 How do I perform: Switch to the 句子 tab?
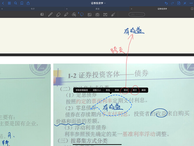click(x=33, y=9)
